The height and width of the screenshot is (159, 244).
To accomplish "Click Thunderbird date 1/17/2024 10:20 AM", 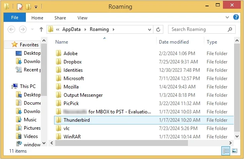I will pyautogui.click(x=180, y=120).
